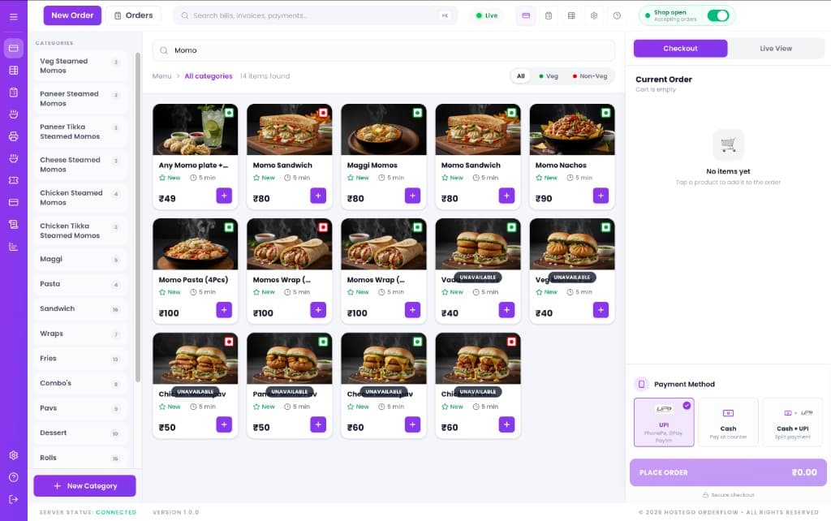Click the All categories breadcrumb link
The image size is (831, 521).
click(209, 76)
